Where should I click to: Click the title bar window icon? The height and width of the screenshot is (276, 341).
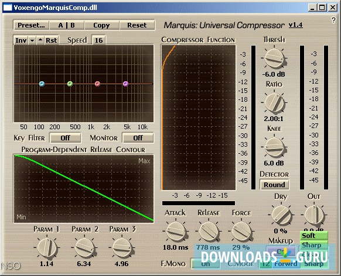pyautogui.click(x=8, y=8)
